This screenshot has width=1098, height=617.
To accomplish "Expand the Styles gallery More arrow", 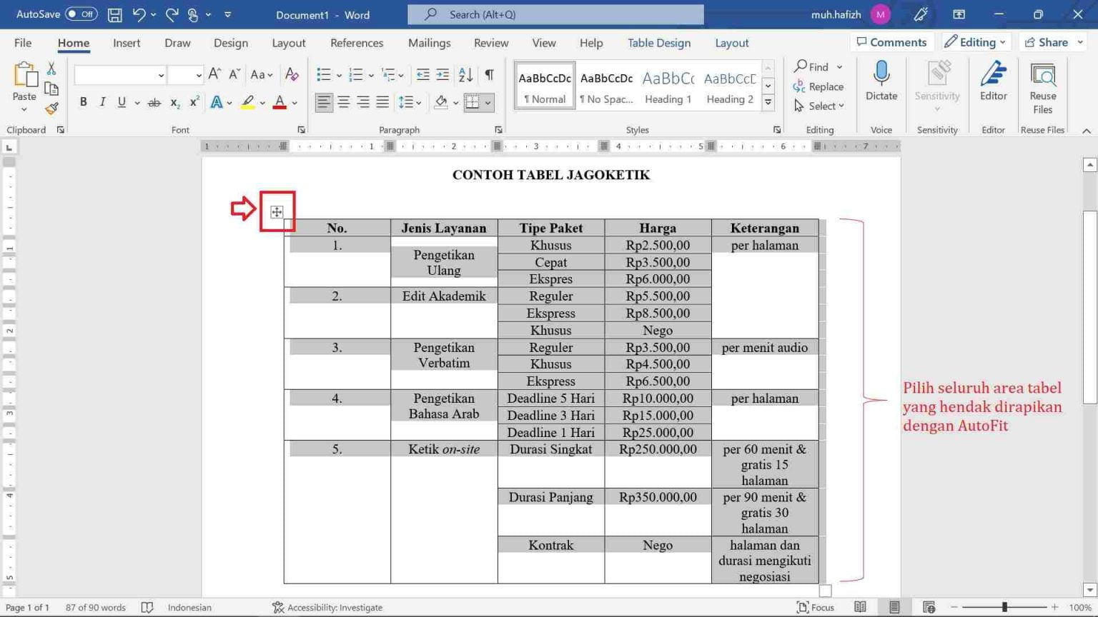I will click(768, 103).
